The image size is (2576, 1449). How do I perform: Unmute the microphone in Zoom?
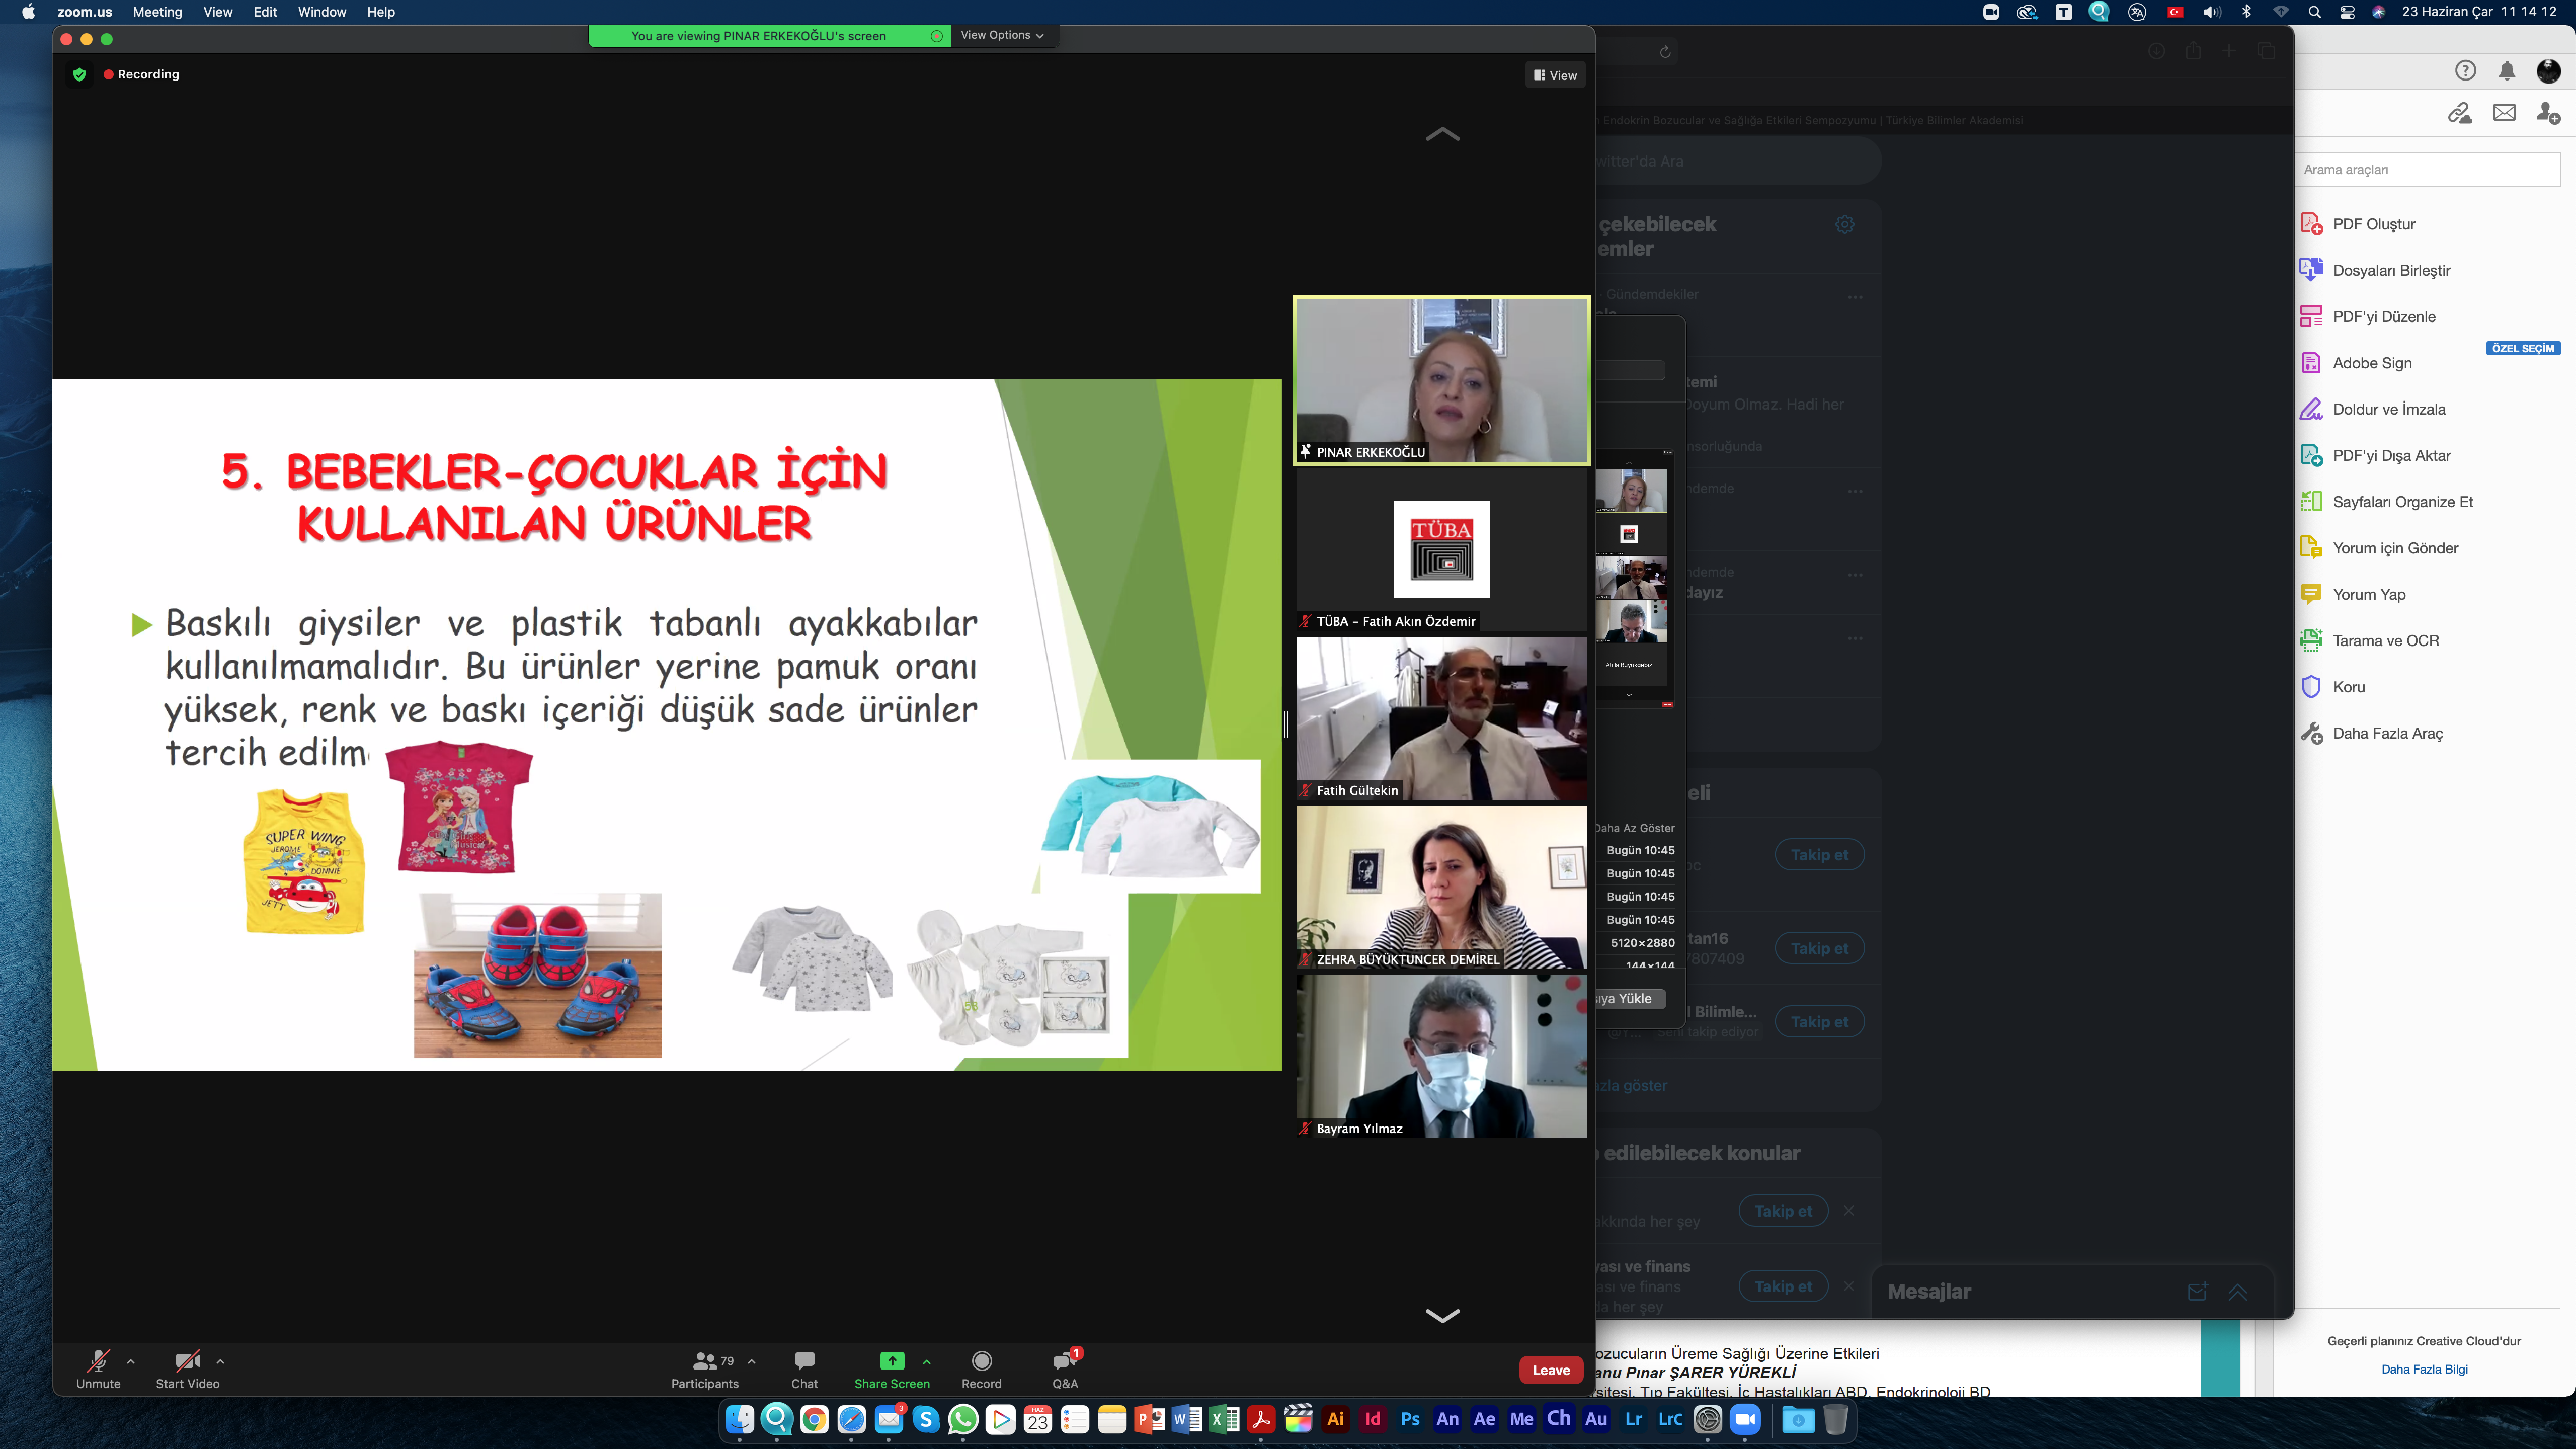(98, 1369)
